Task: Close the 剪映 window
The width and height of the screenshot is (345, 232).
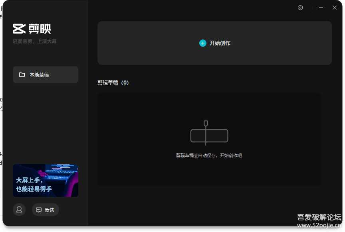Action: [x=334, y=8]
